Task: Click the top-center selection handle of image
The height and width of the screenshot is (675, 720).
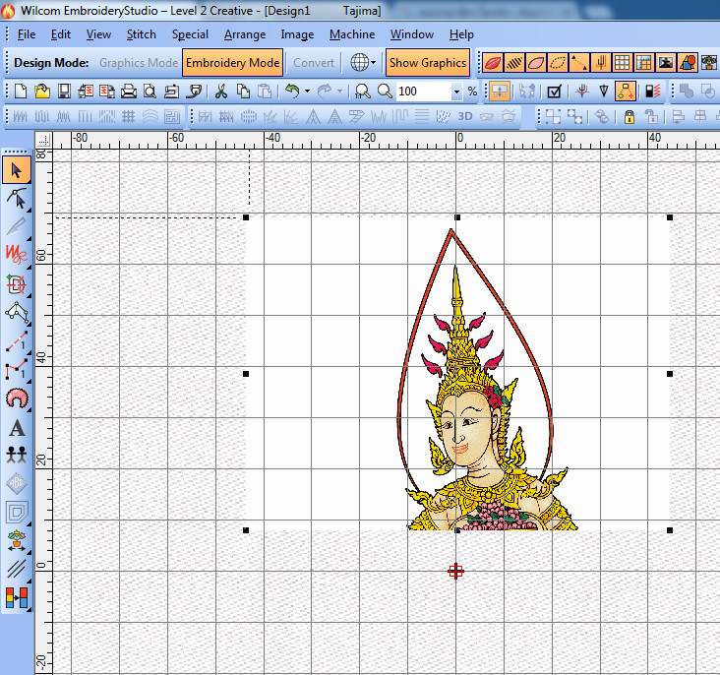Action: 457,217
